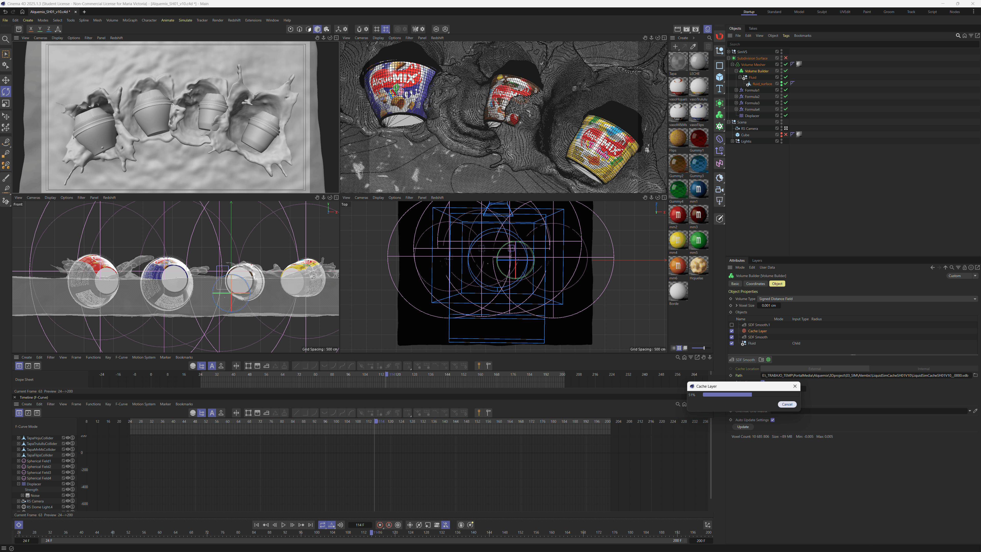Click the Update button in Attributes
This screenshot has height=552, width=981.
743,427
